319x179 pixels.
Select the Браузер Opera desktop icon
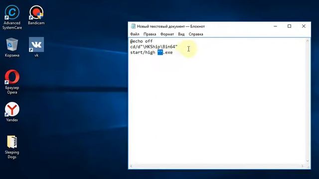tap(12, 82)
